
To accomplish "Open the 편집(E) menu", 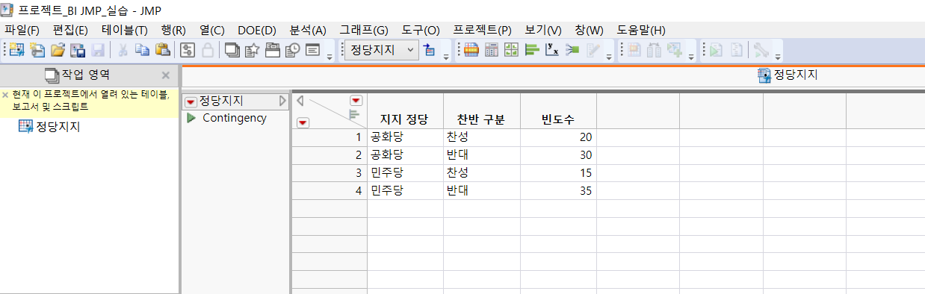I will click(70, 31).
